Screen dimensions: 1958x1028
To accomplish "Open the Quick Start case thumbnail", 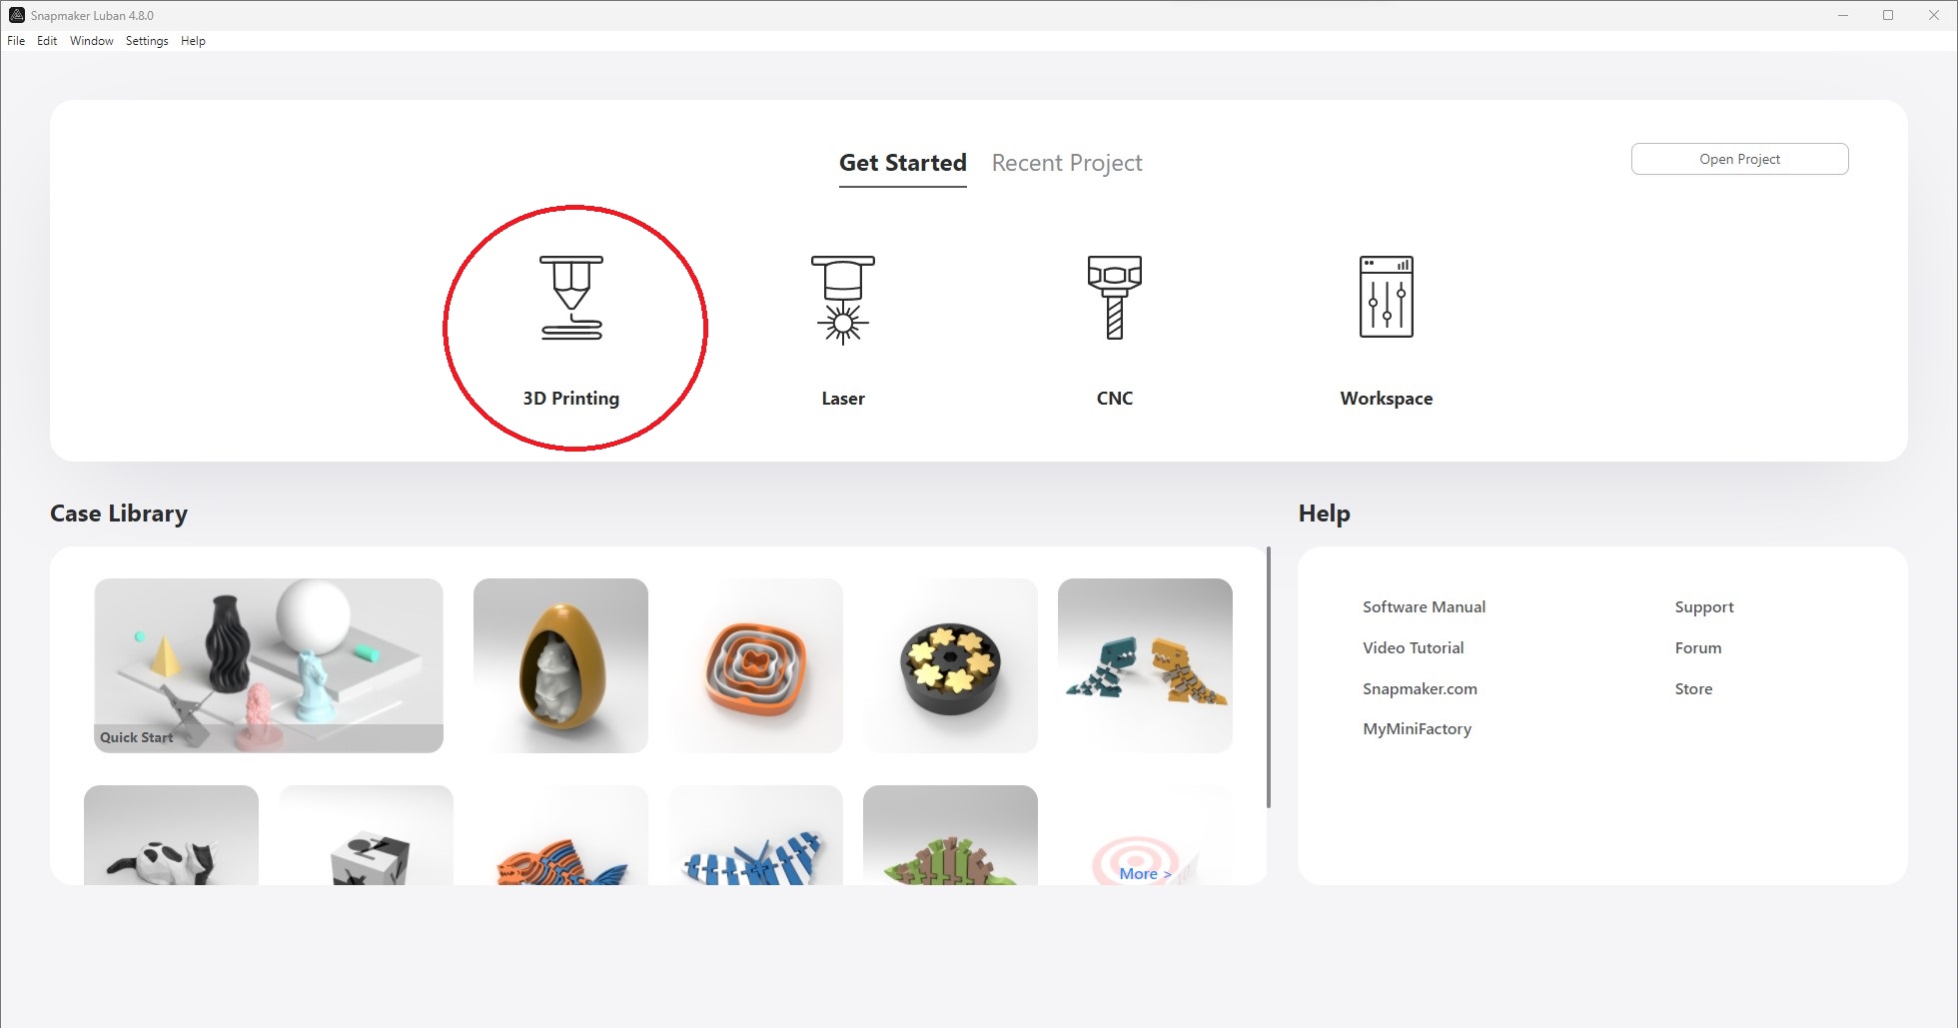I will tap(268, 664).
